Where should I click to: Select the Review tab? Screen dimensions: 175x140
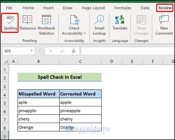coord(165,8)
